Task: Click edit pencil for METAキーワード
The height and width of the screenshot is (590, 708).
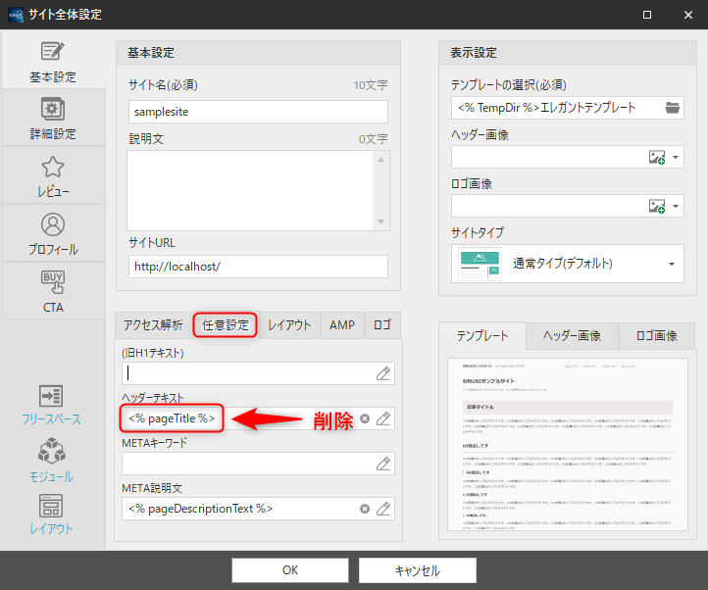Action: [383, 464]
